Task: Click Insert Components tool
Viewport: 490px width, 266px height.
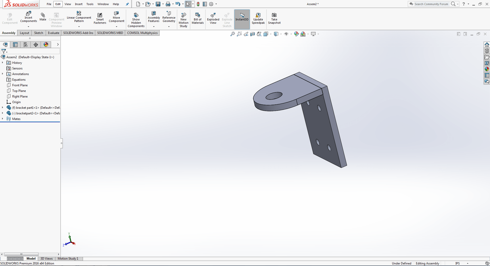Action: coord(29,17)
